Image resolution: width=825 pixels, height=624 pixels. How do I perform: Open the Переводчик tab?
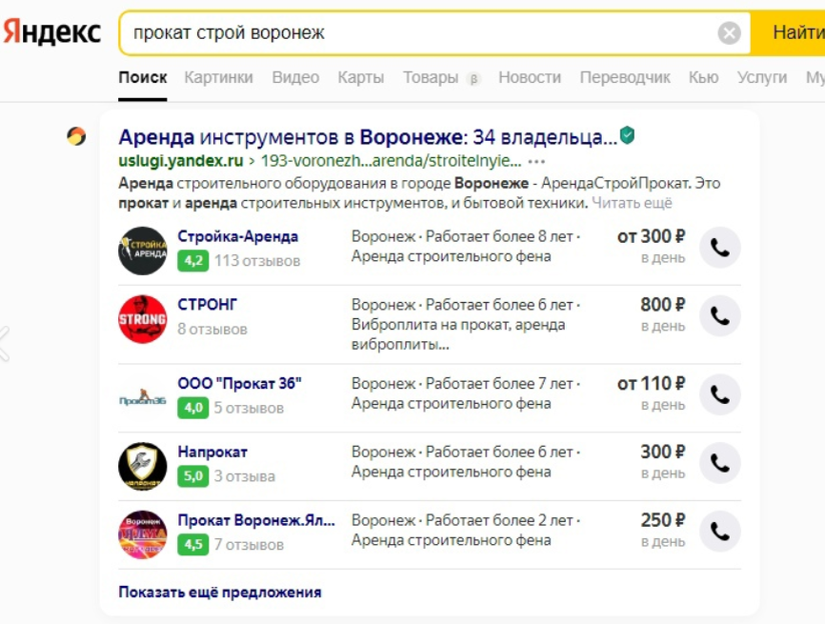coord(625,77)
